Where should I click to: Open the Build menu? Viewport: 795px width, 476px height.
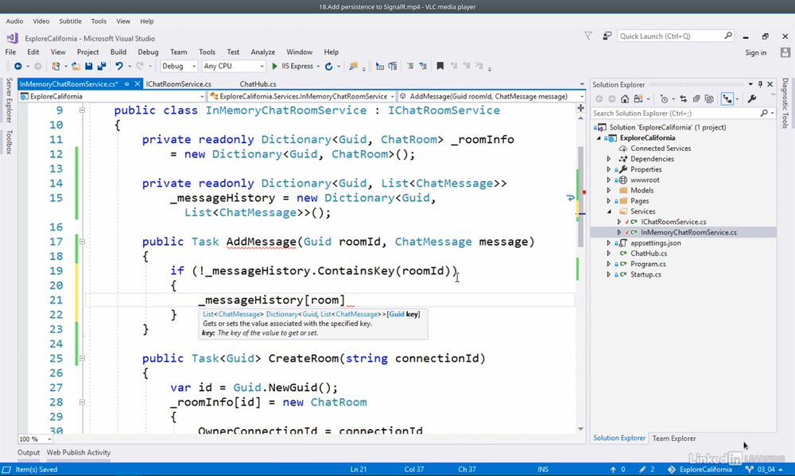point(118,52)
